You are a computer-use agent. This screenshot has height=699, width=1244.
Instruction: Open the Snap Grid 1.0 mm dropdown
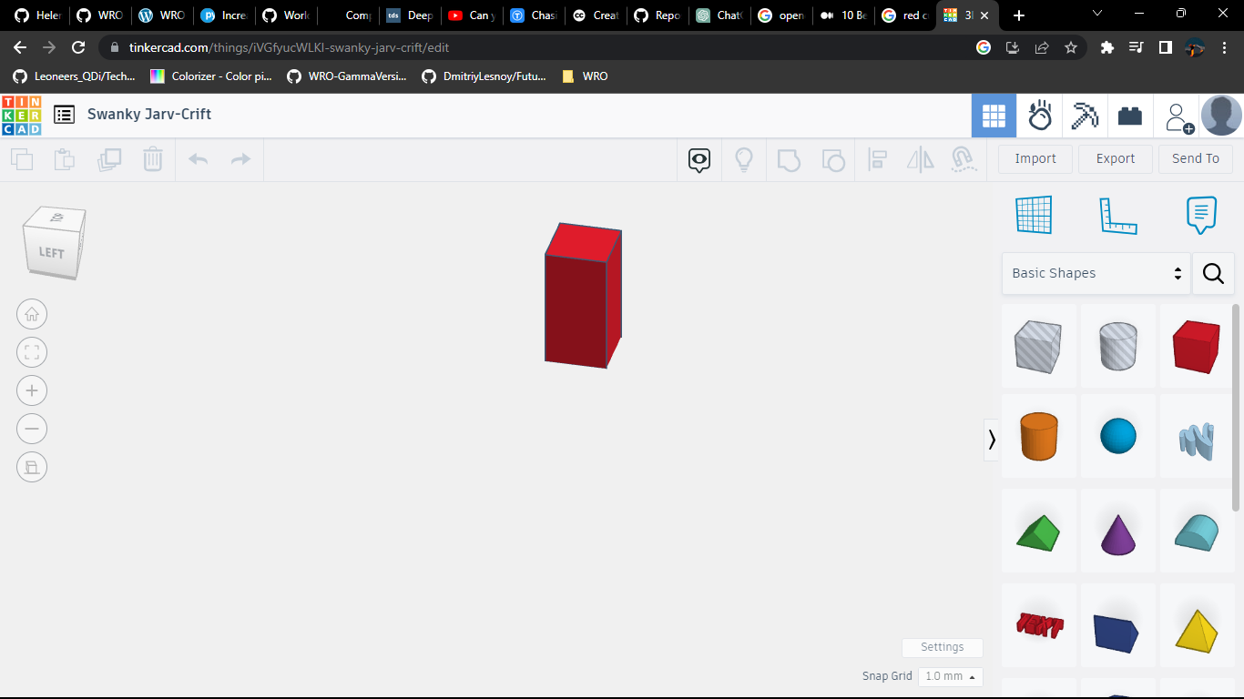click(x=950, y=676)
